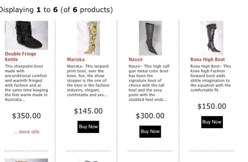Click the 'Displaying 1 to 6' product count

coord(56,10)
